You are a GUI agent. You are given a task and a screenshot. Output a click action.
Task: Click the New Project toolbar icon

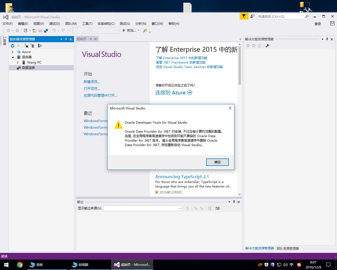point(26,31)
